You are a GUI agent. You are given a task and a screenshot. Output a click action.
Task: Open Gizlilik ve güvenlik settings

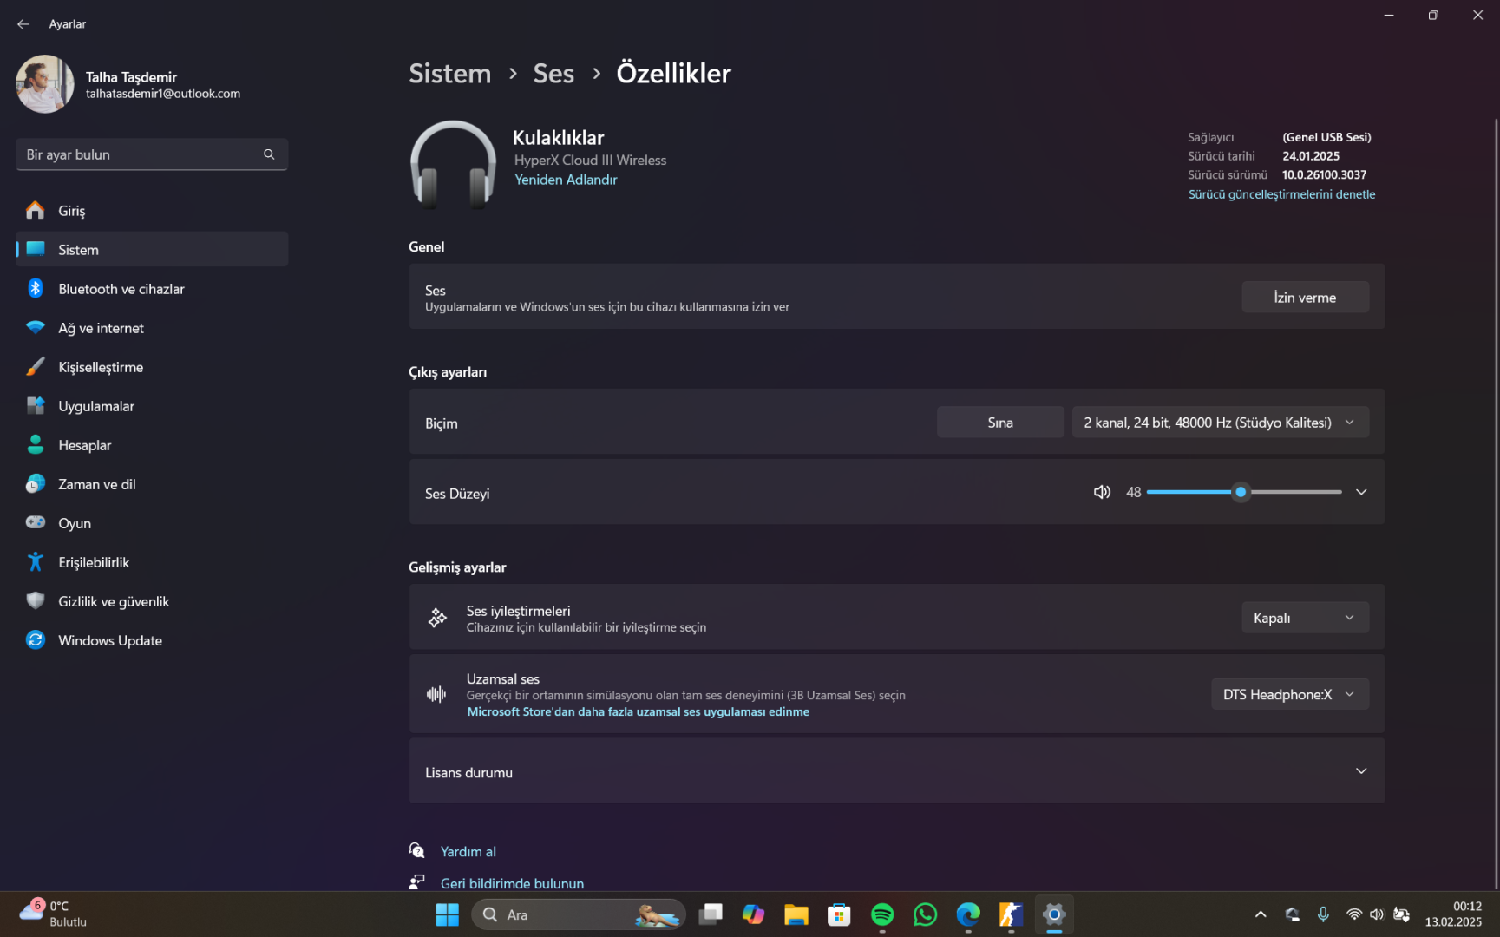(x=152, y=601)
